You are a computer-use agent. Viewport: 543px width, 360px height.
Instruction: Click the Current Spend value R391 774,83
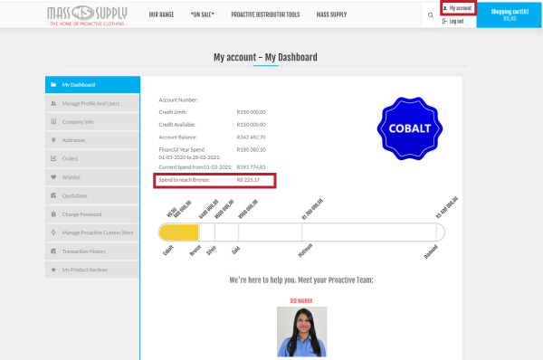[251, 166]
